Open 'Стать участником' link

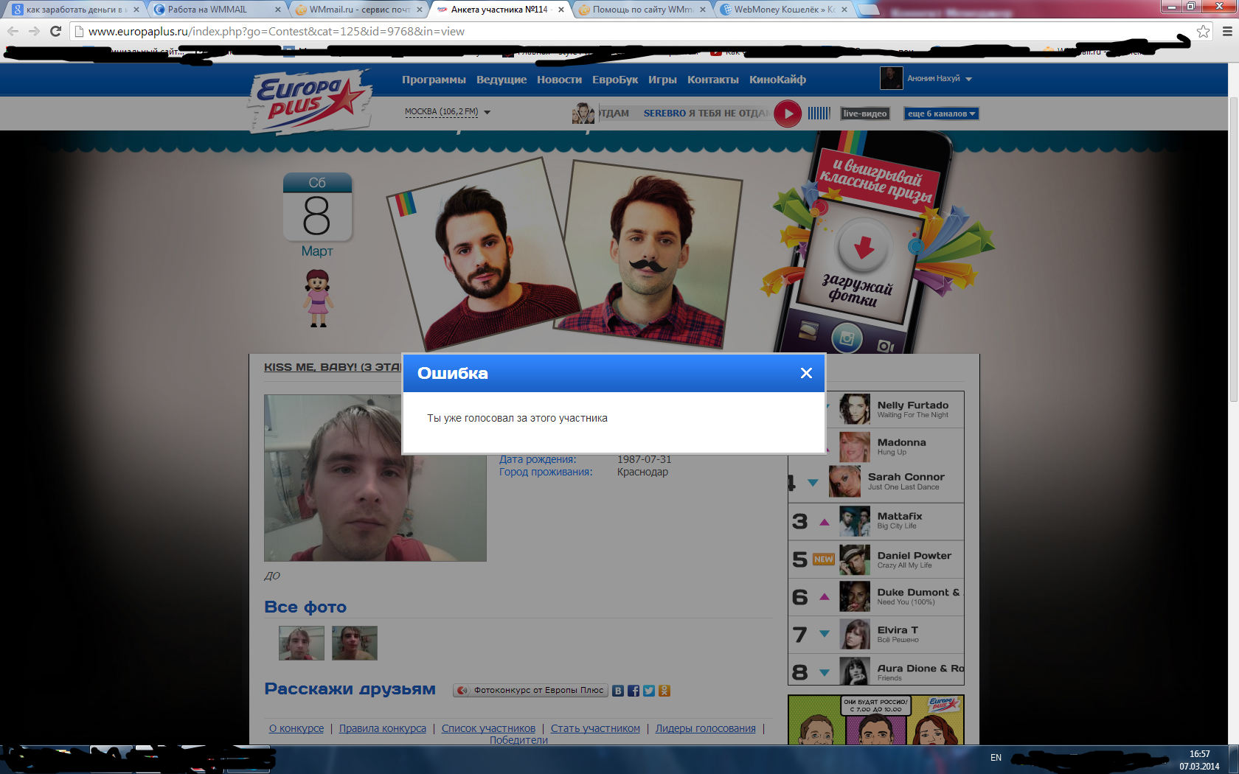point(595,728)
